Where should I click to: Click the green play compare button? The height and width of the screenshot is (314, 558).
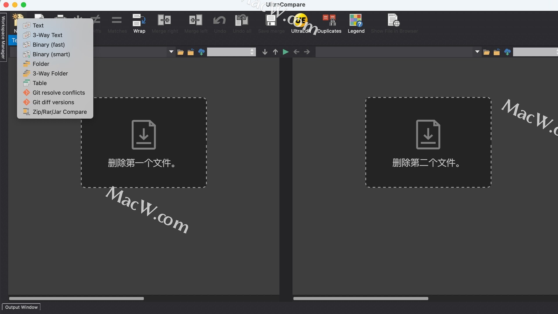click(x=286, y=52)
